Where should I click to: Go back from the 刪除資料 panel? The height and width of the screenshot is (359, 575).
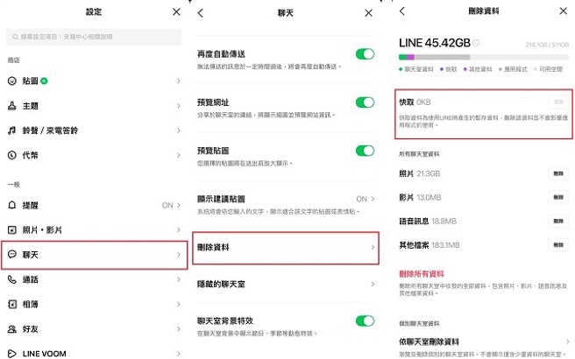402,11
